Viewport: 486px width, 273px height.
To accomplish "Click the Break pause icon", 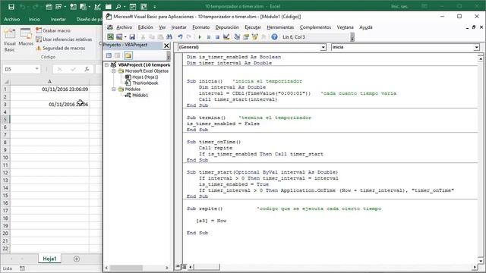I will click(x=209, y=37).
